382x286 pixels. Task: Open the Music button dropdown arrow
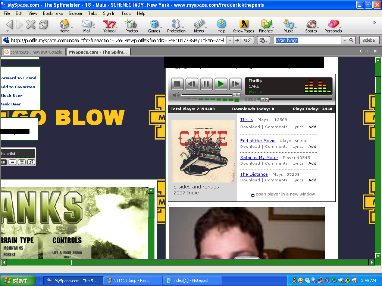pyautogui.click(x=295, y=27)
